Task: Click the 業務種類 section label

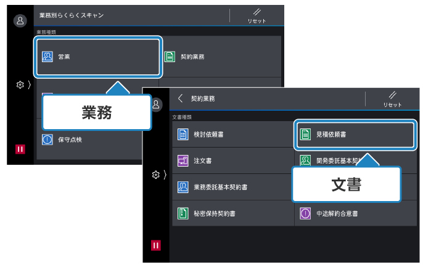Action: coord(46,33)
